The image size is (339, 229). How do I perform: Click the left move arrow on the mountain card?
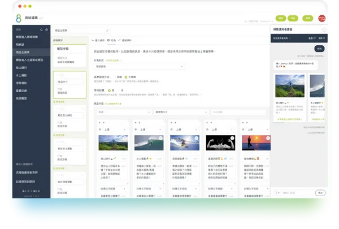point(99,123)
